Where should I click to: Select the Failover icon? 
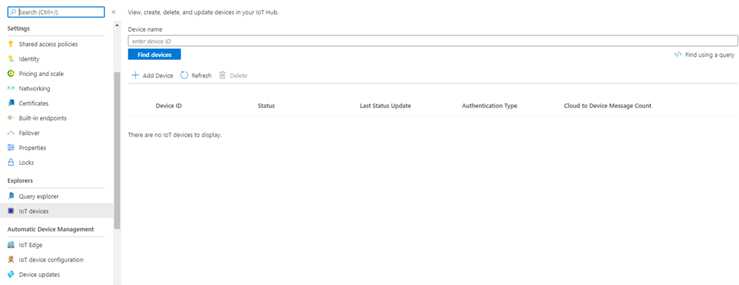[11, 133]
